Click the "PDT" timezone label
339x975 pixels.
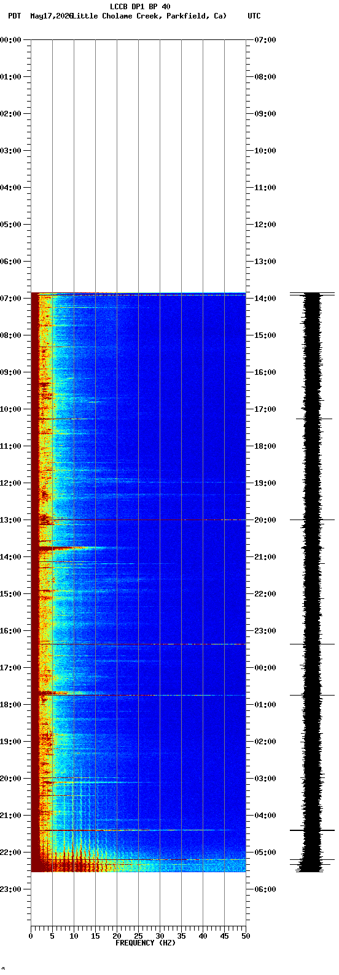click(14, 16)
